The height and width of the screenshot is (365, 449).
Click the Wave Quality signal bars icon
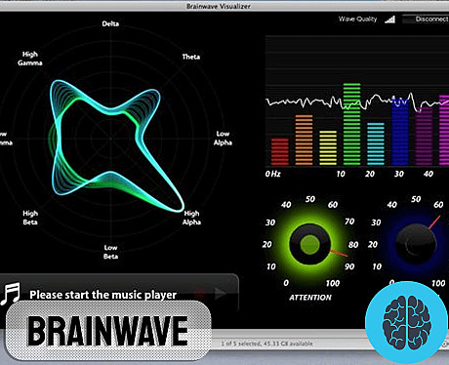389,20
